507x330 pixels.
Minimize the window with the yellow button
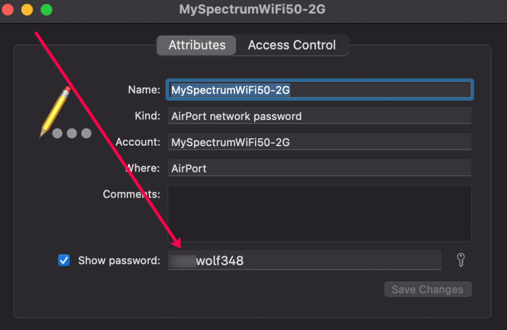pyautogui.click(x=27, y=9)
